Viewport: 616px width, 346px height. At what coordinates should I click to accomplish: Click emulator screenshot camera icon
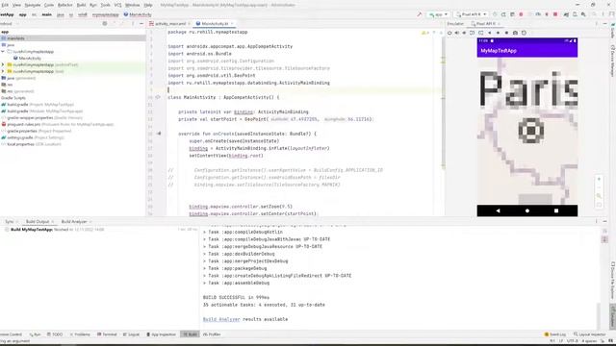(x=515, y=33)
